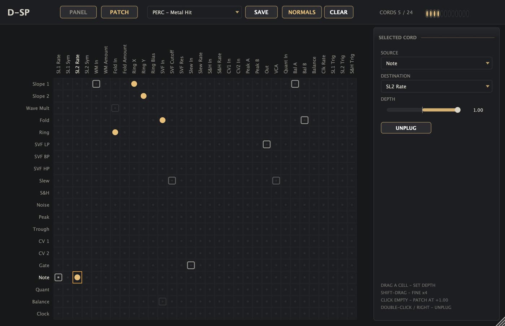This screenshot has height=326, width=505.
Task: Click the Quant row label
Action: click(43, 290)
